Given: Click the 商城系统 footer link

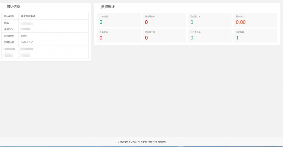Looking at the screenshot, I should coord(162,142).
